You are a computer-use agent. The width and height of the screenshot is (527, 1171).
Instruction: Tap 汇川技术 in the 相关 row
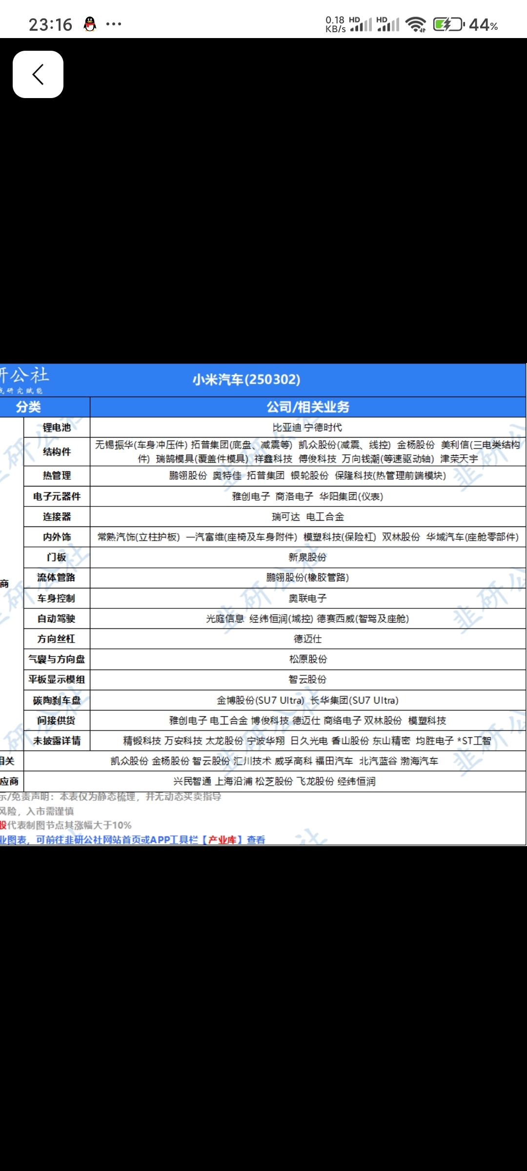(252, 761)
